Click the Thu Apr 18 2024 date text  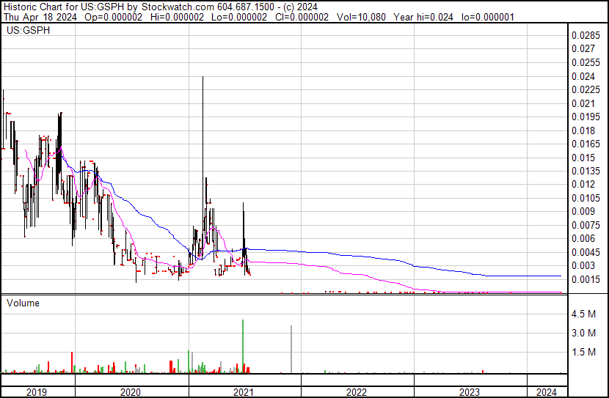point(40,17)
